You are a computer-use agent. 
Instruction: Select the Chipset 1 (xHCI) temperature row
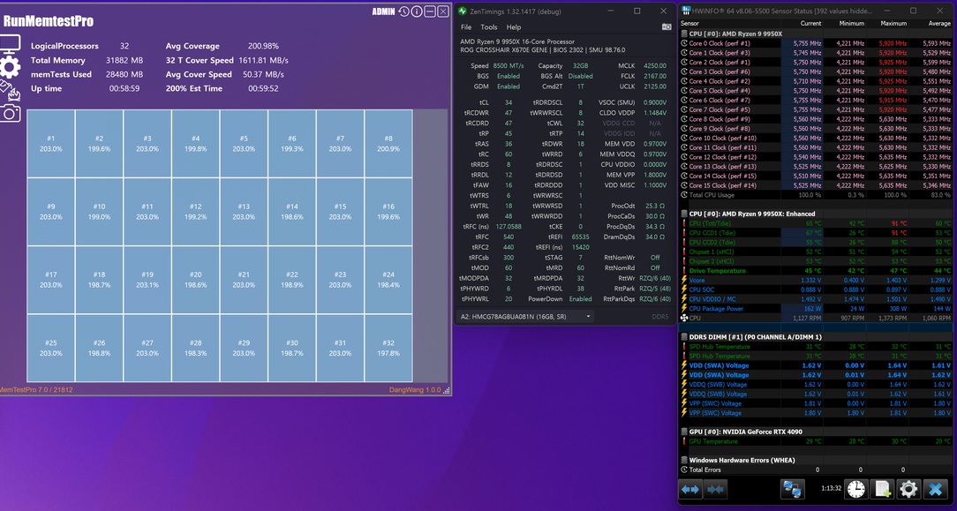[816, 252]
